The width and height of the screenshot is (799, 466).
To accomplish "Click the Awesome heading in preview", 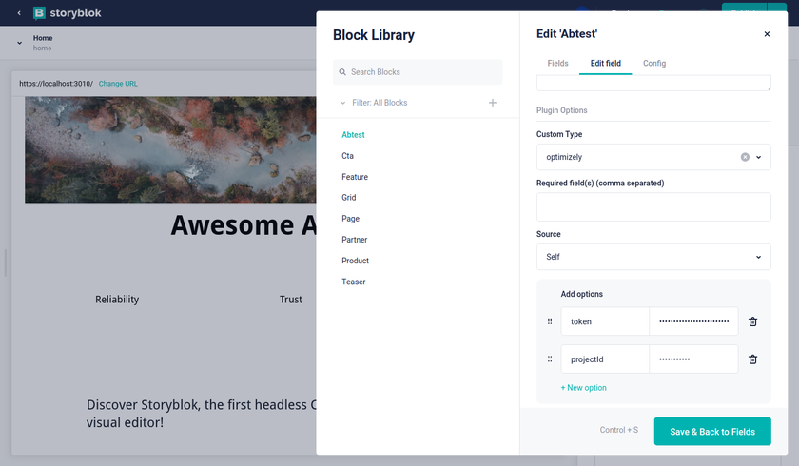I will coord(244,225).
